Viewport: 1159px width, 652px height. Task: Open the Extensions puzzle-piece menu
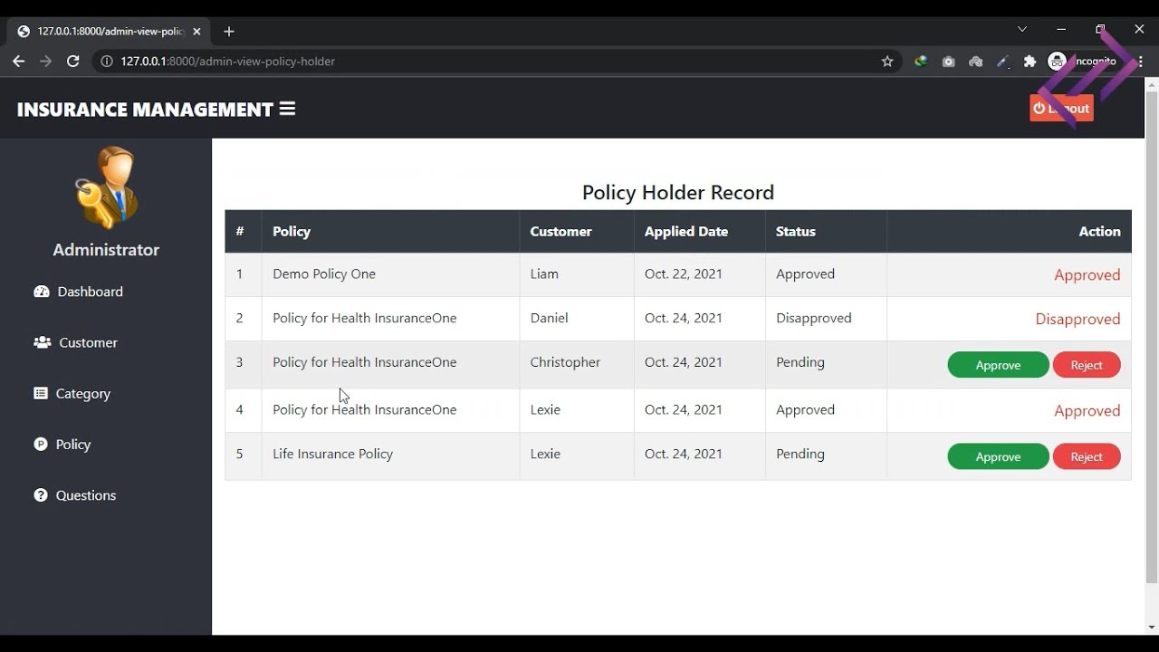point(1030,62)
